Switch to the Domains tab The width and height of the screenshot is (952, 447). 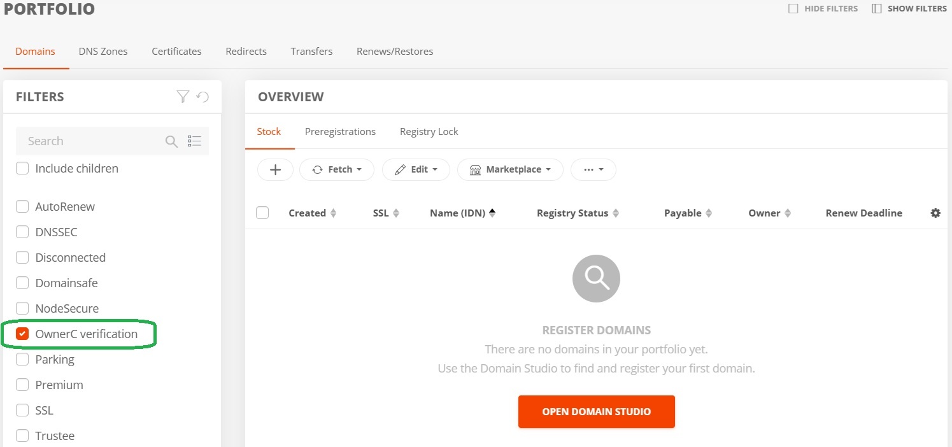[35, 52]
